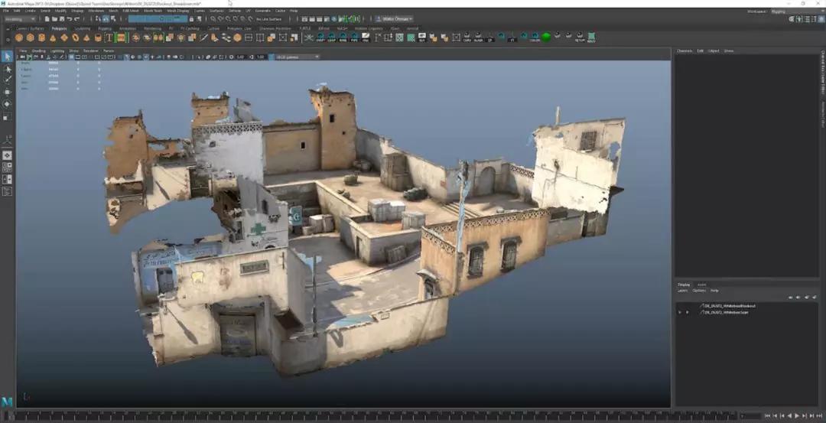Go to end of playback range

[818, 415]
